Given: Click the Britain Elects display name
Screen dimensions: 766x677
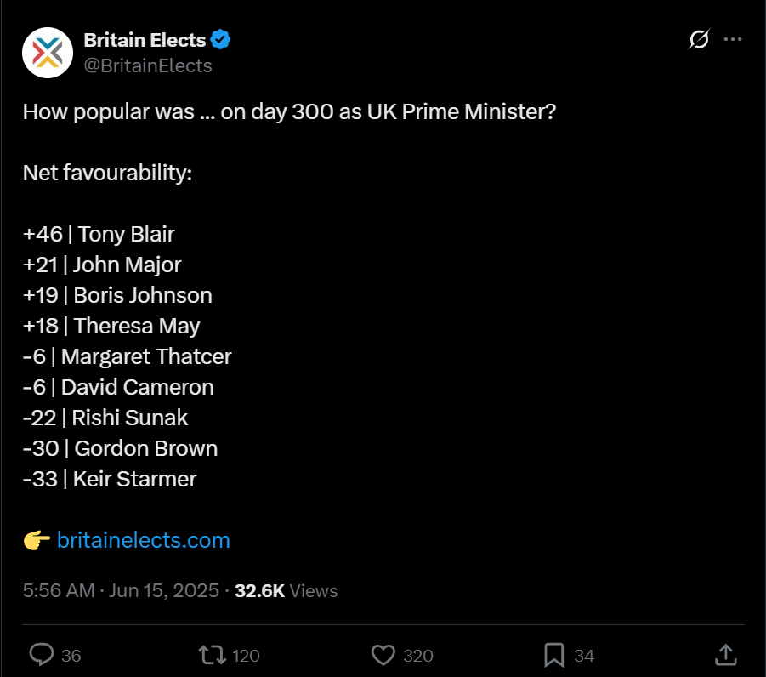Looking at the screenshot, I should pyautogui.click(x=145, y=40).
